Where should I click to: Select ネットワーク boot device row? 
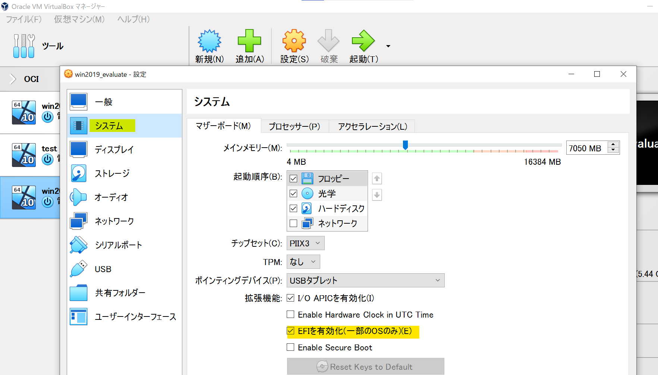click(327, 223)
